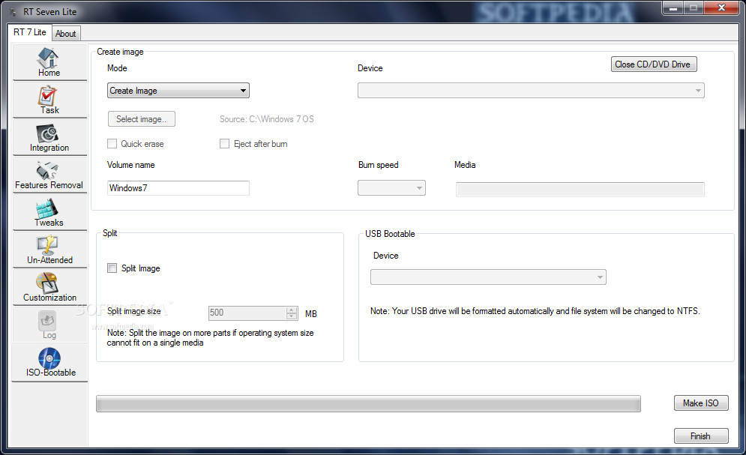Screen dimensions: 746x455
Task: Switch to the RT 7 Lite tab
Action: [29, 32]
